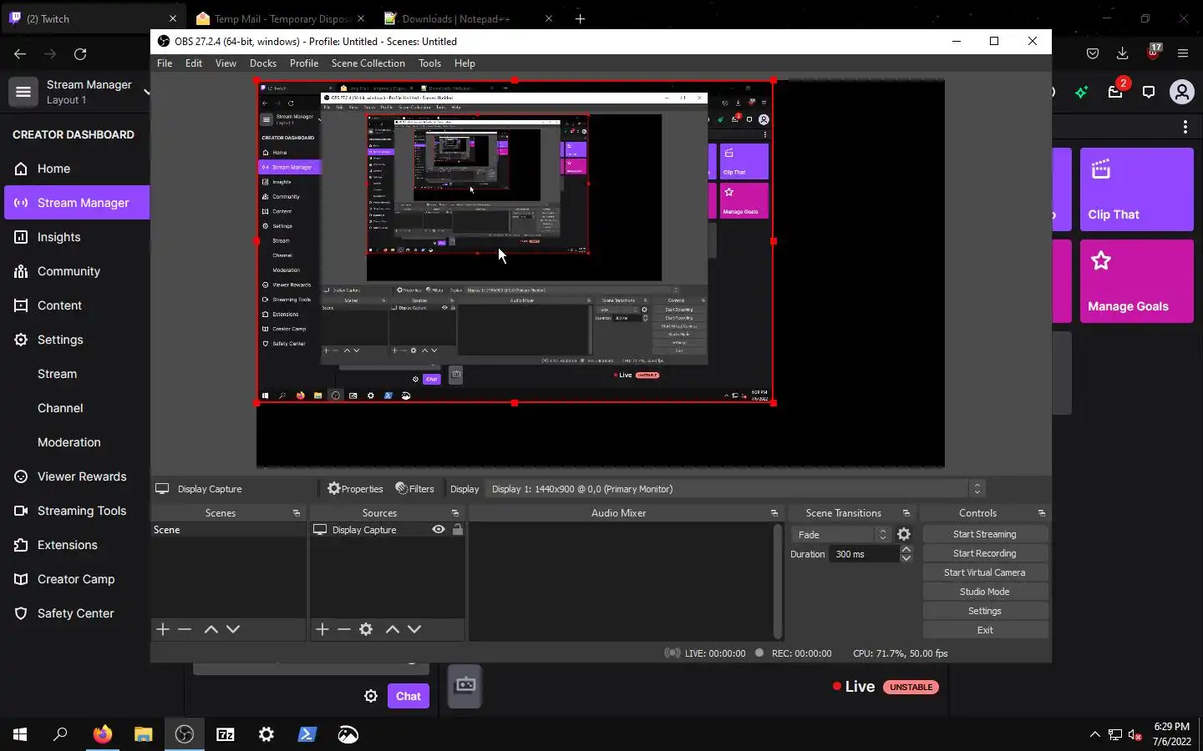Viewport: 1203px width, 751px height.
Task: Enable Studio Mode
Action: [985, 592]
